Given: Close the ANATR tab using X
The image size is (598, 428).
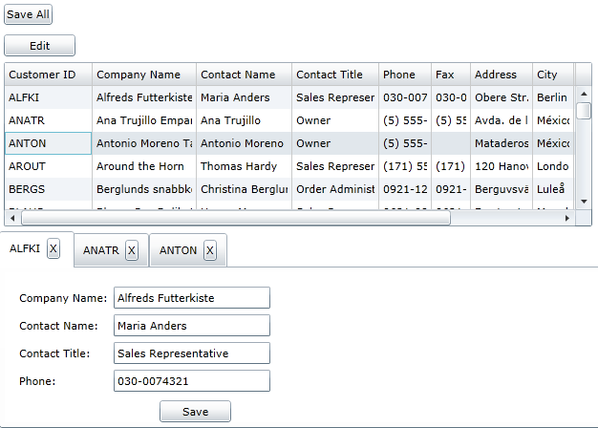Looking at the screenshot, I should [132, 250].
